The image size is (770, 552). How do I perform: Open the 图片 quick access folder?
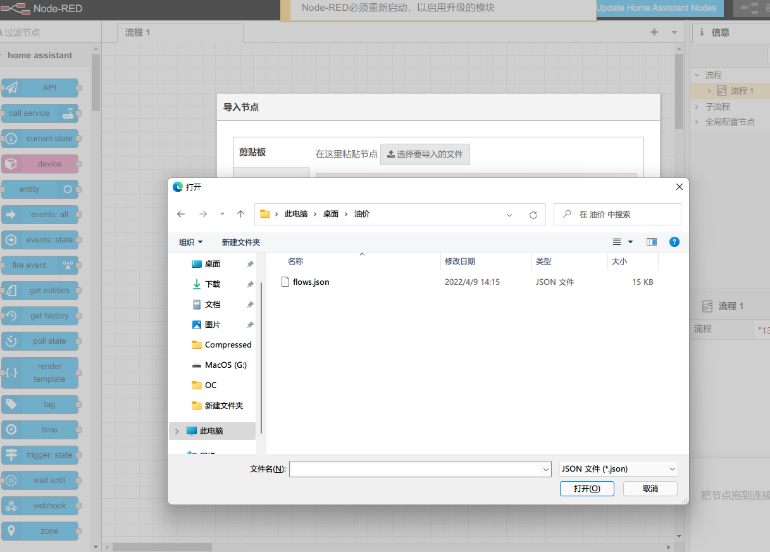click(213, 325)
